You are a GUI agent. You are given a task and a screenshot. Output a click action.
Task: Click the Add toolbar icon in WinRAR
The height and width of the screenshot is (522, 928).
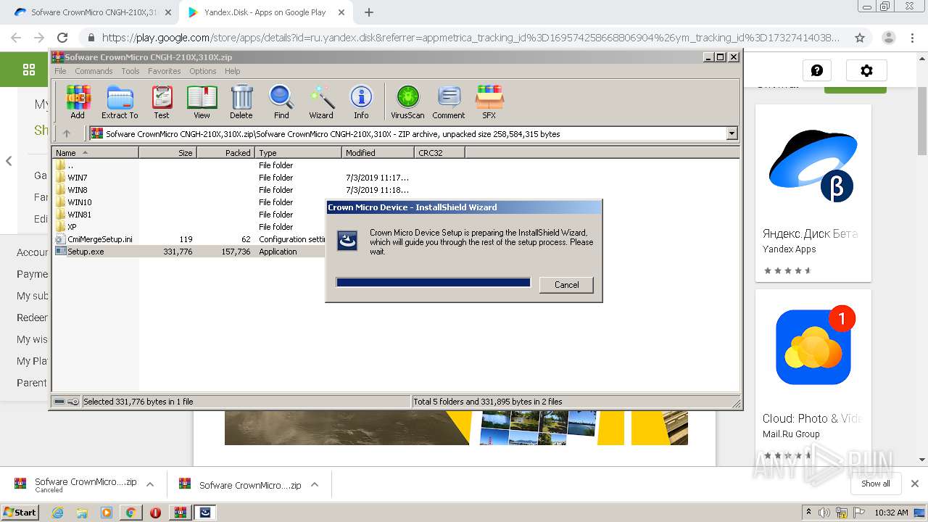78,101
